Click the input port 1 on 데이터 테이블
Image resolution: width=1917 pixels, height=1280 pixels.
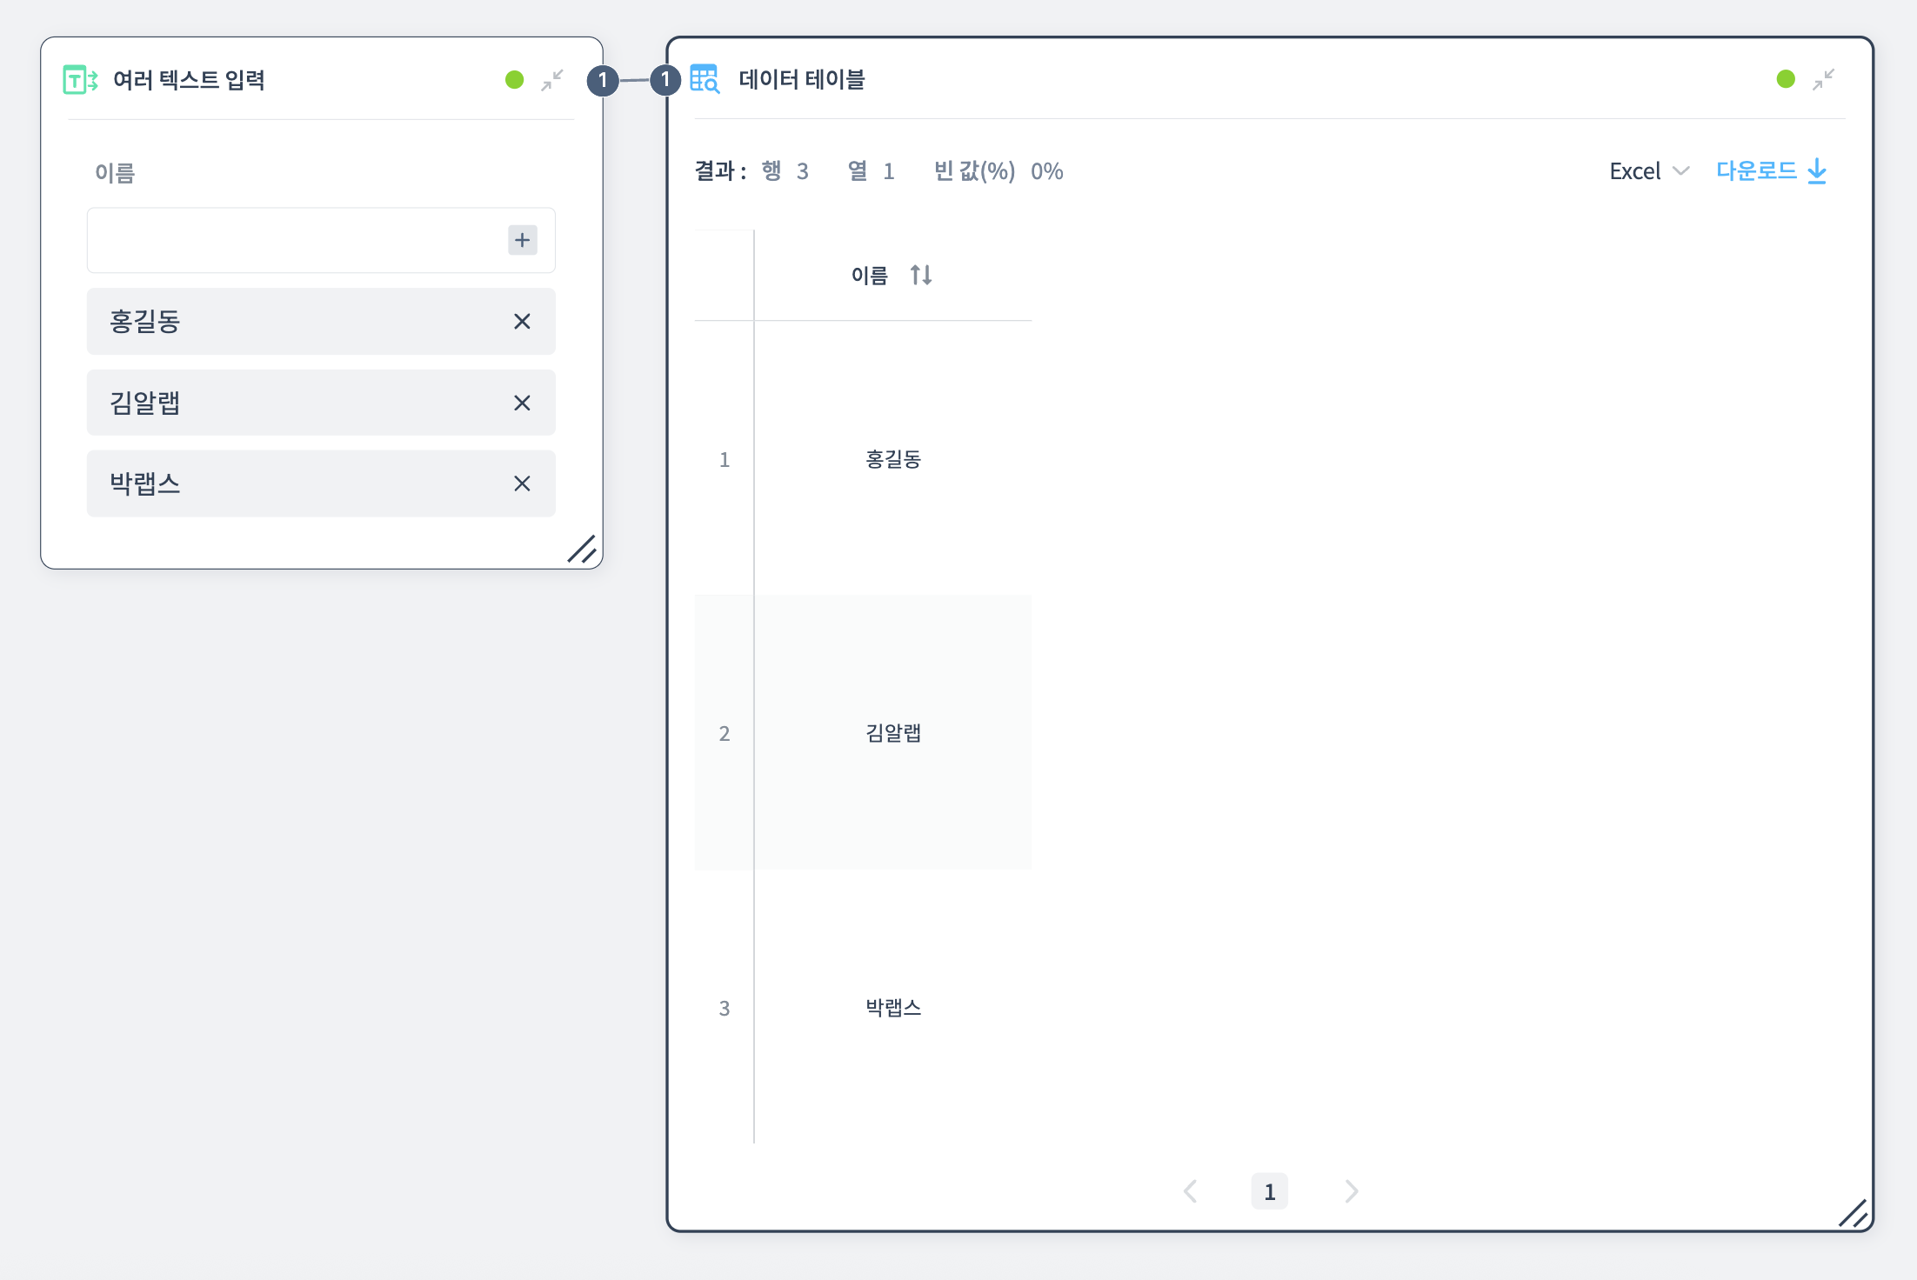click(x=665, y=80)
